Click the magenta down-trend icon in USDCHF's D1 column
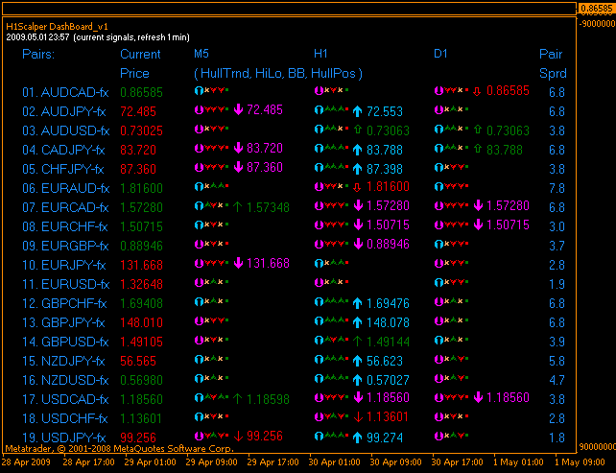616x473 pixels. point(438,416)
